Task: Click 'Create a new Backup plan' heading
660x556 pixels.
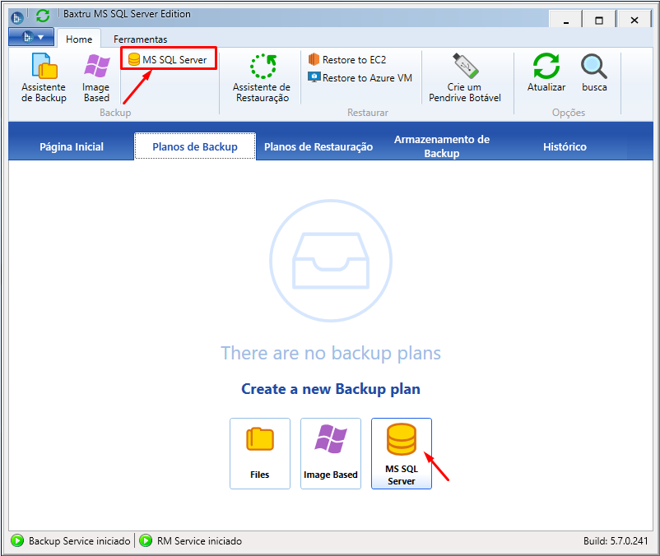Action: coord(331,389)
